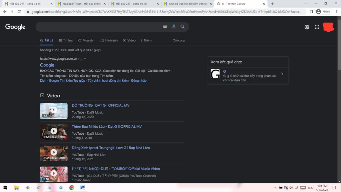Click the magnifier search button

coord(182,27)
